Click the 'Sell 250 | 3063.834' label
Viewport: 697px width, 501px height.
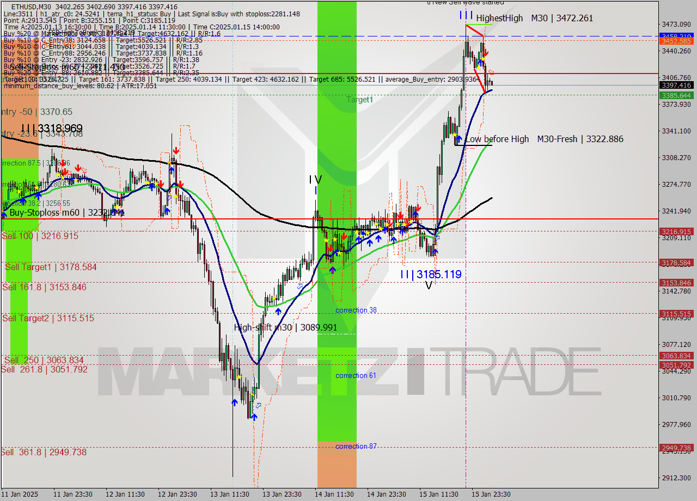[44, 360]
